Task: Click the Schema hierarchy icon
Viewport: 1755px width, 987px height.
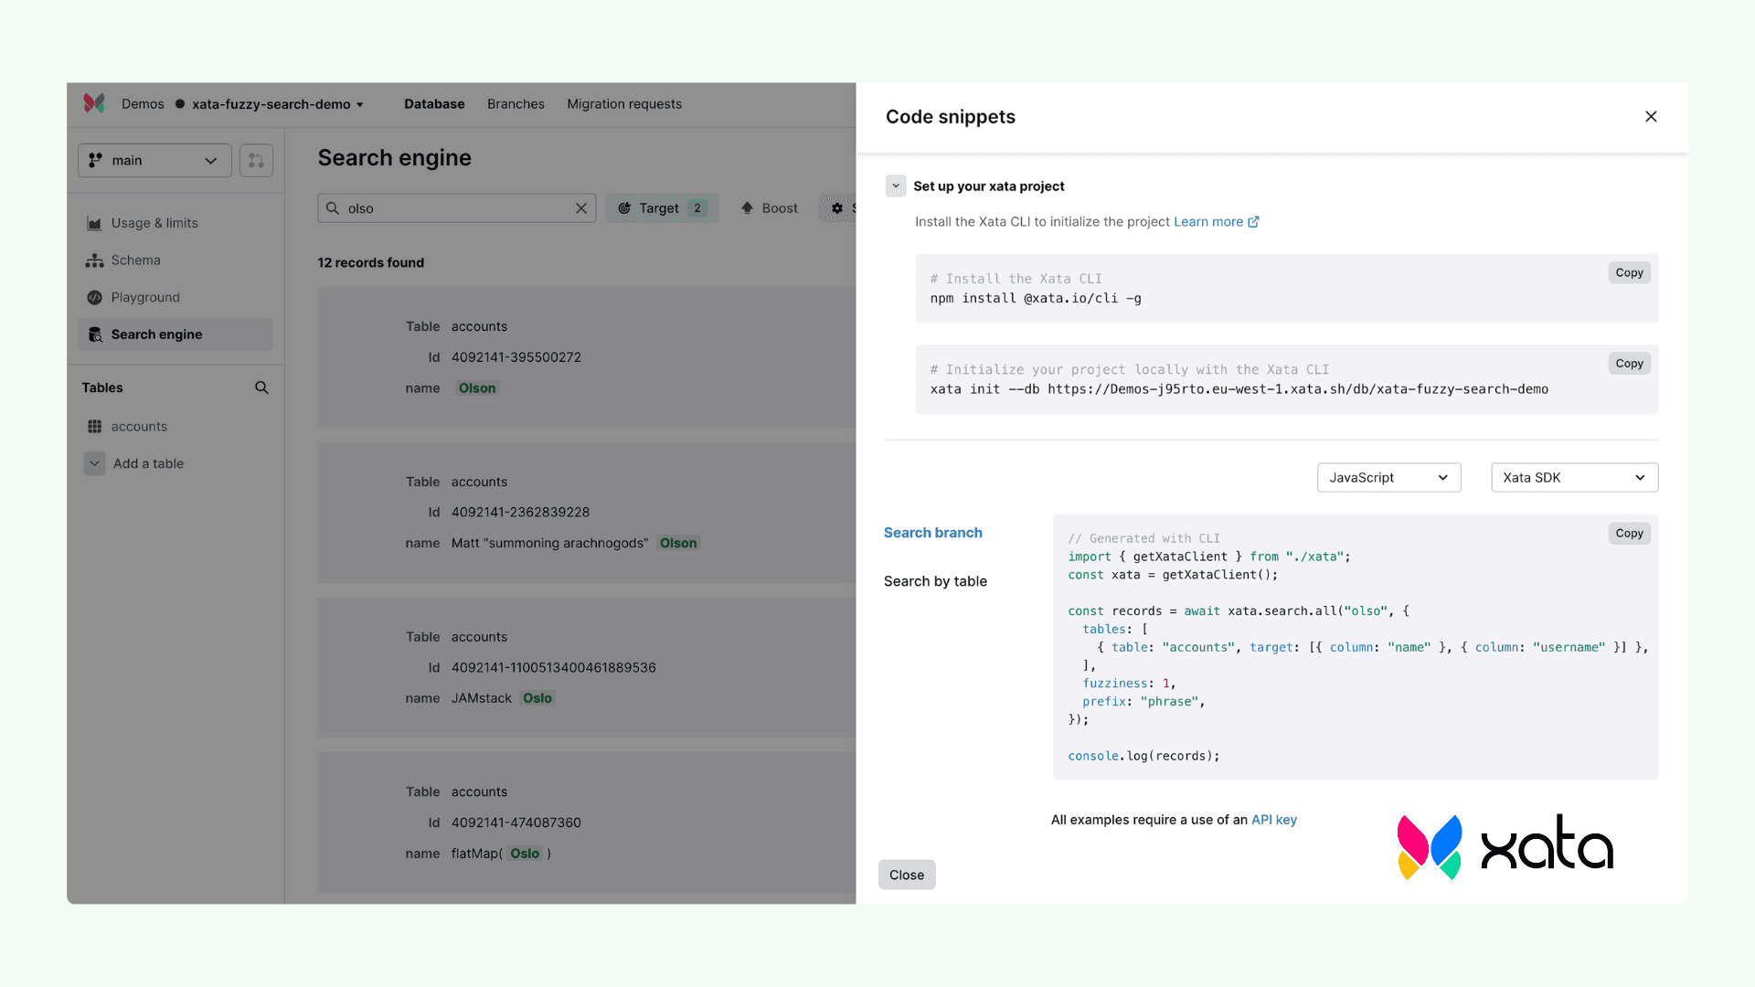Action: pos(94,260)
